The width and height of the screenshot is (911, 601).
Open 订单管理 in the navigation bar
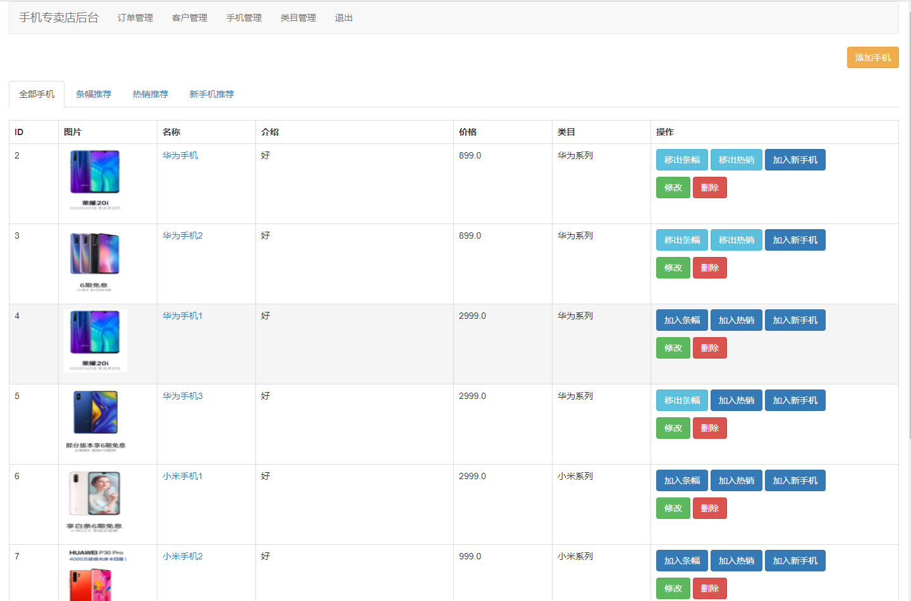pos(135,18)
